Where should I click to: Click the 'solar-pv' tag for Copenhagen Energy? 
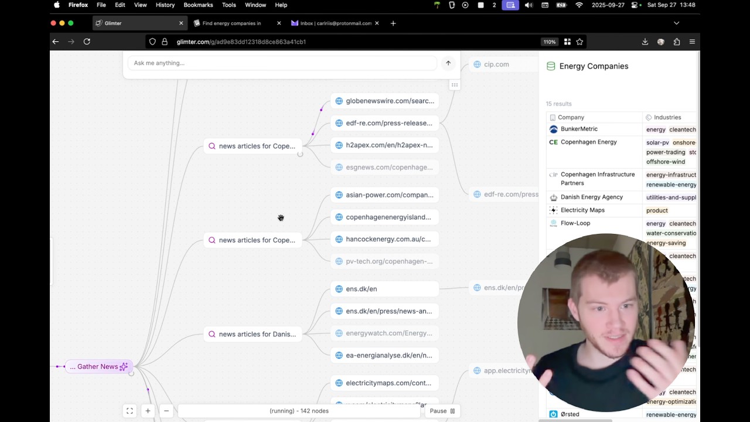click(657, 142)
